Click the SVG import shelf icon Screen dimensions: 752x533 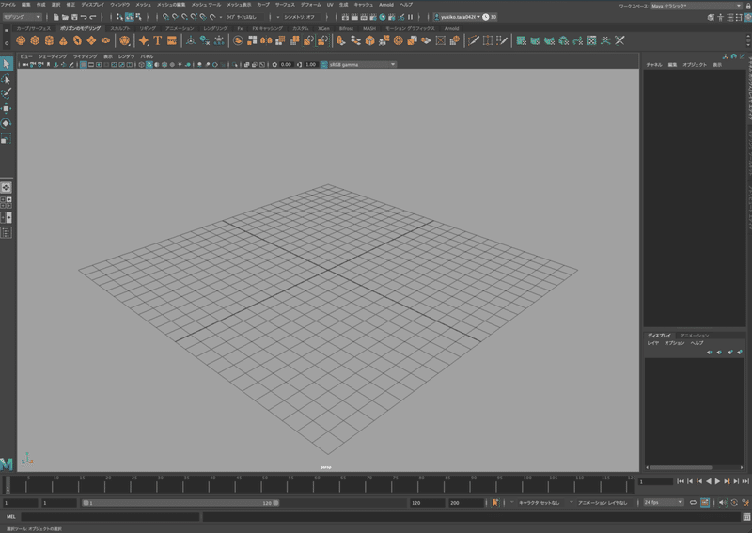pyautogui.click(x=172, y=40)
